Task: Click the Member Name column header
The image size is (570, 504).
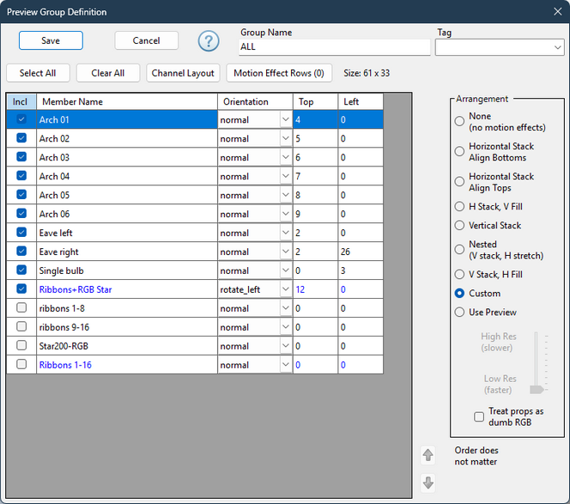Action: (x=127, y=101)
